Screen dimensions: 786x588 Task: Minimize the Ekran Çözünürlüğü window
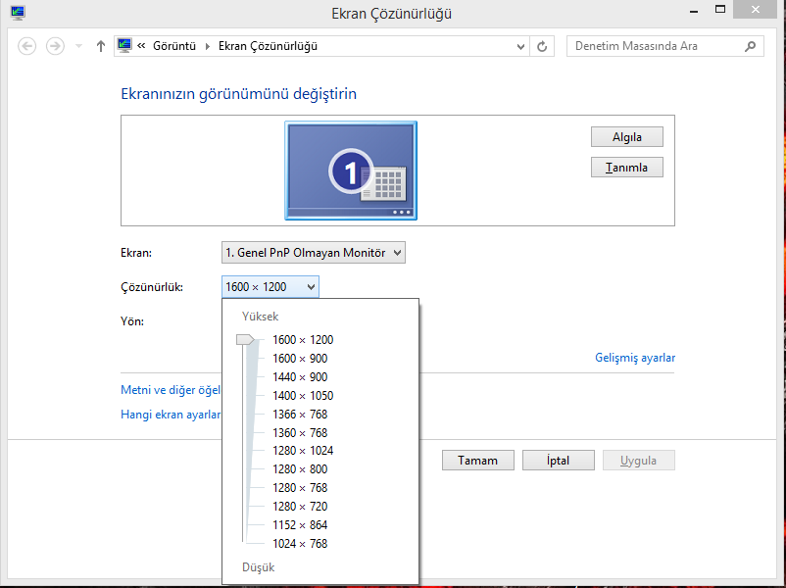694,11
